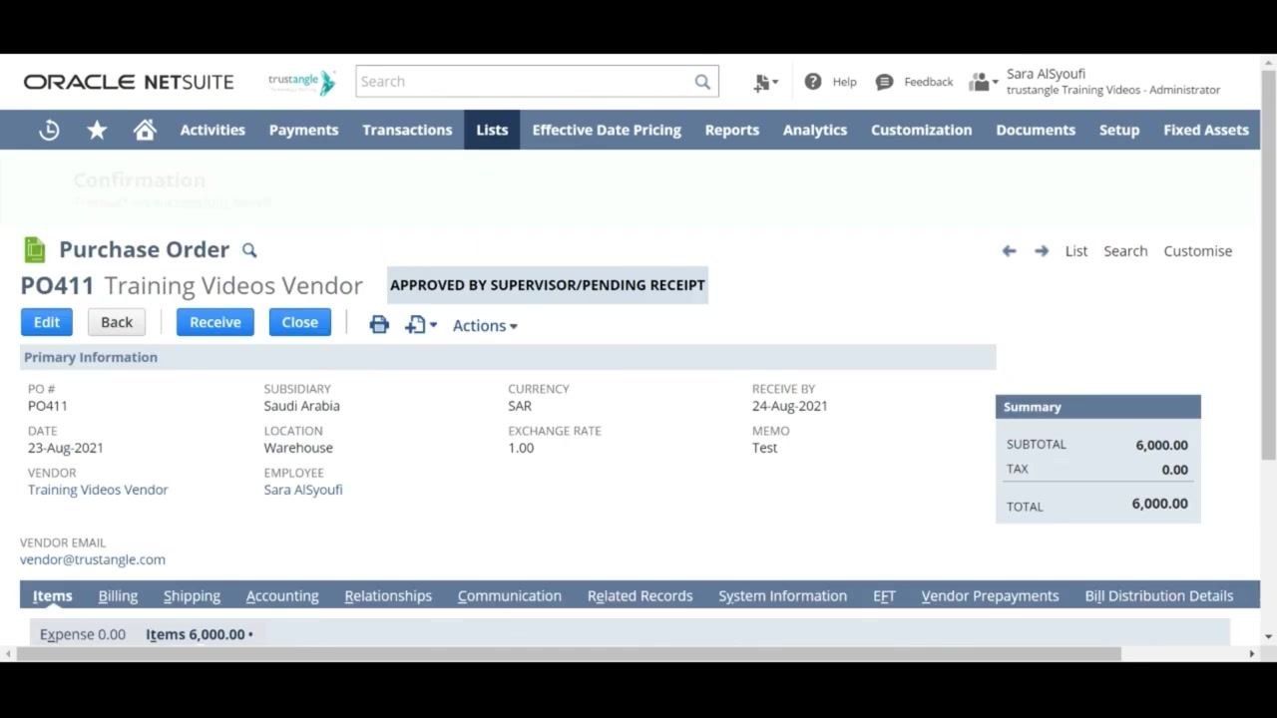Switch to the Accounting tab
Viewport: 1277px width, 718px height.
point(282,595)
